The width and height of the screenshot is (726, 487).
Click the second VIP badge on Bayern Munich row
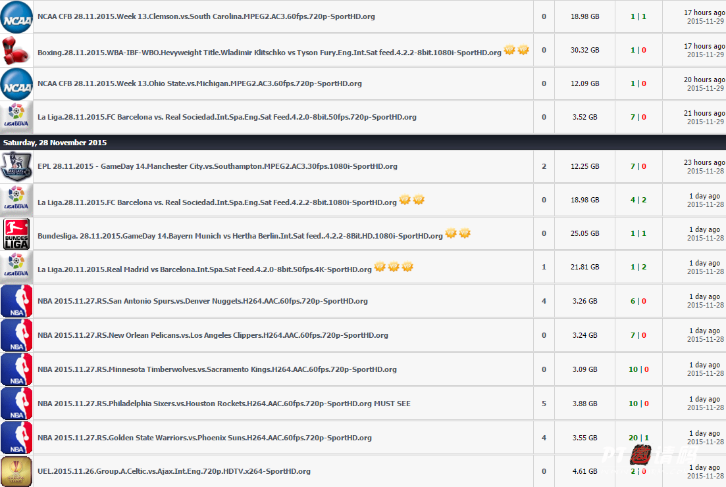pyautogui.click(x=465, y=233)
